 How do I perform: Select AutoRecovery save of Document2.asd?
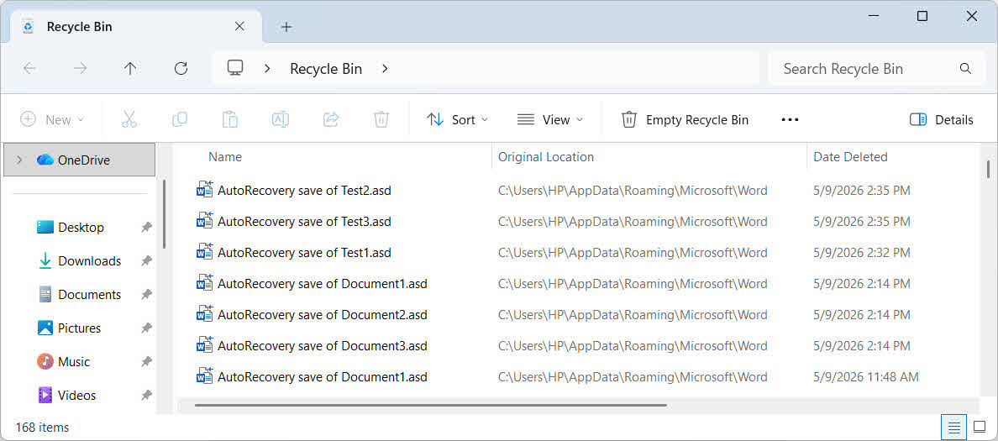pos(322,314)
